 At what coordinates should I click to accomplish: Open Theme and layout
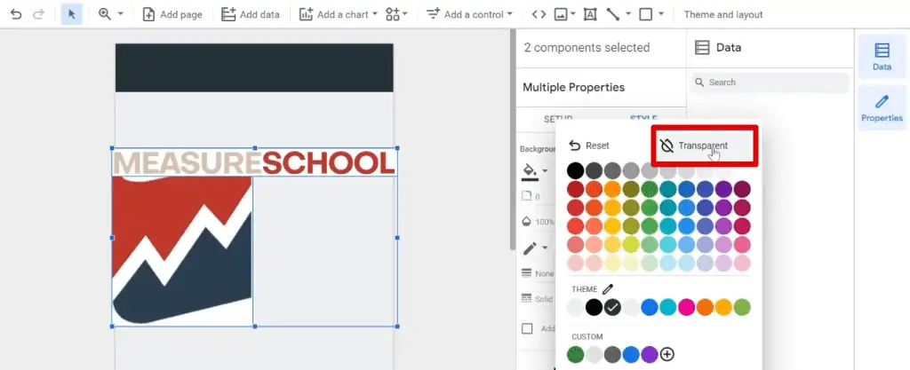(x=723, y=14)
